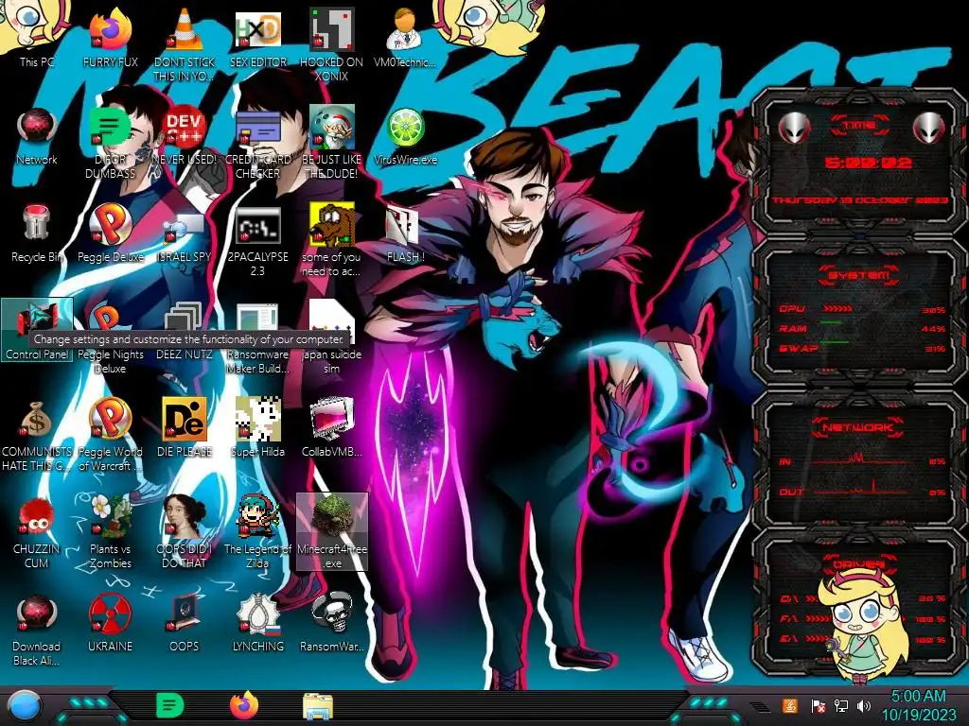Screen dimensions: 969x726
Task: Open the network status tray icon
Action: point(841,705)
